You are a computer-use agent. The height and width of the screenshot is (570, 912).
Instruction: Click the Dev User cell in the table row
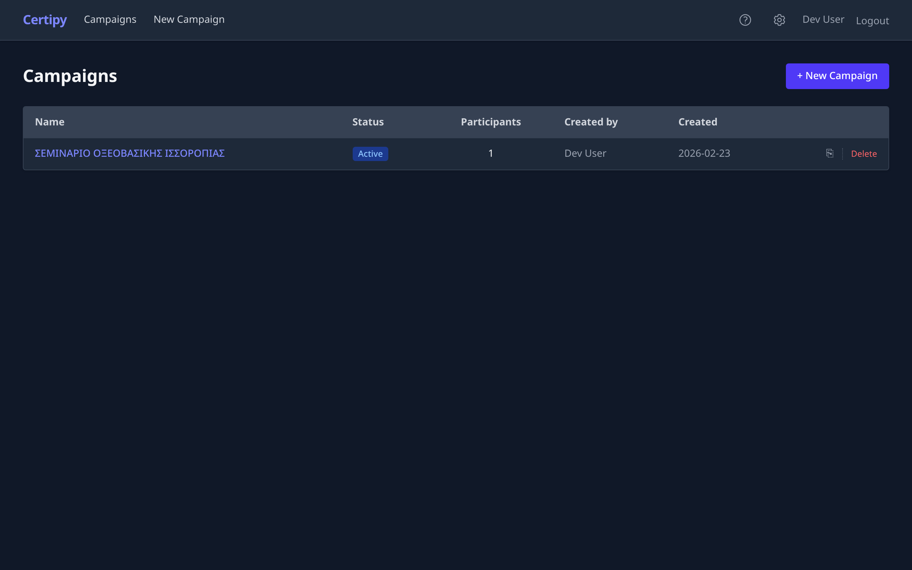coord(585,153)
